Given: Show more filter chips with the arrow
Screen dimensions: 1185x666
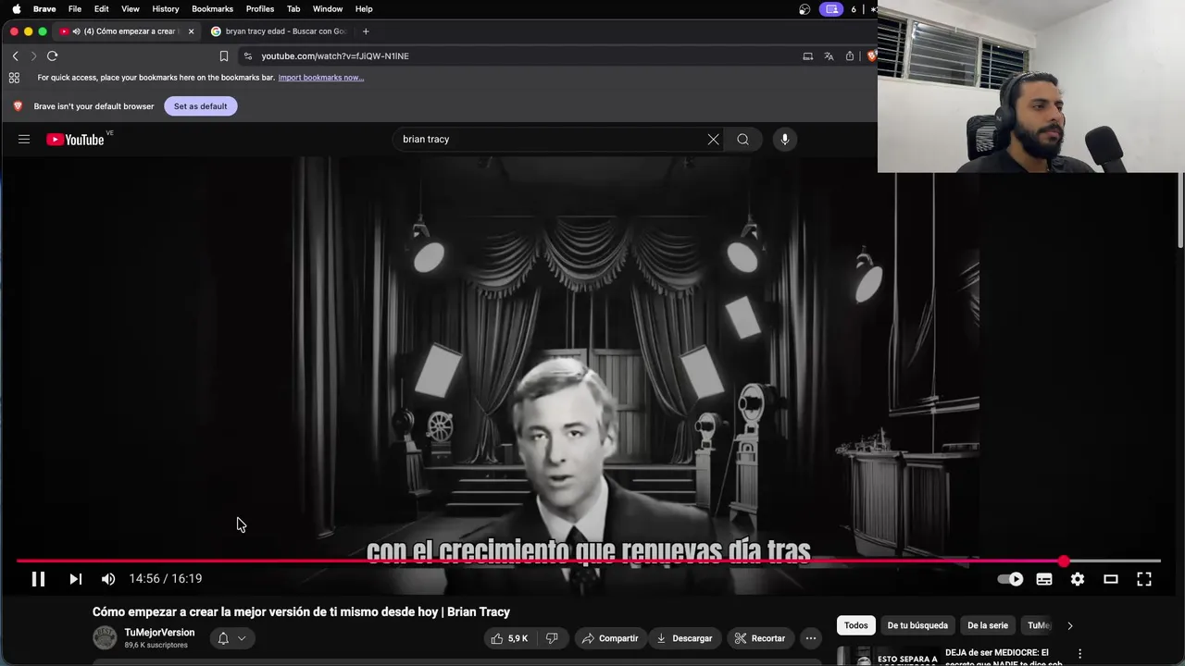Looking at the screenshot, I should tap(1070, 625).
